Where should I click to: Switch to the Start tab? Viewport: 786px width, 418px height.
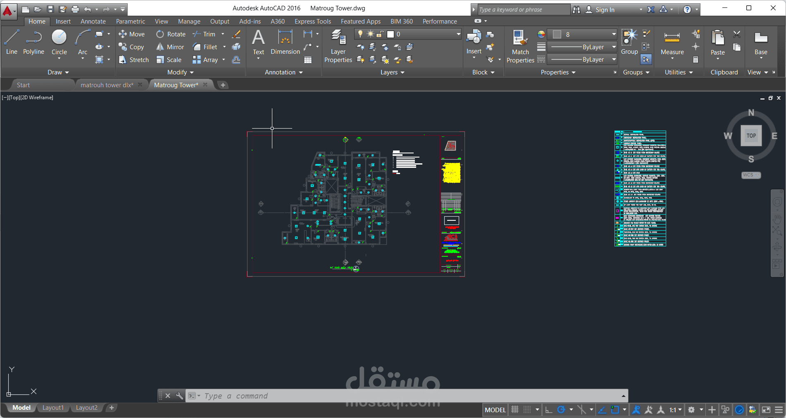click(23, 85)
